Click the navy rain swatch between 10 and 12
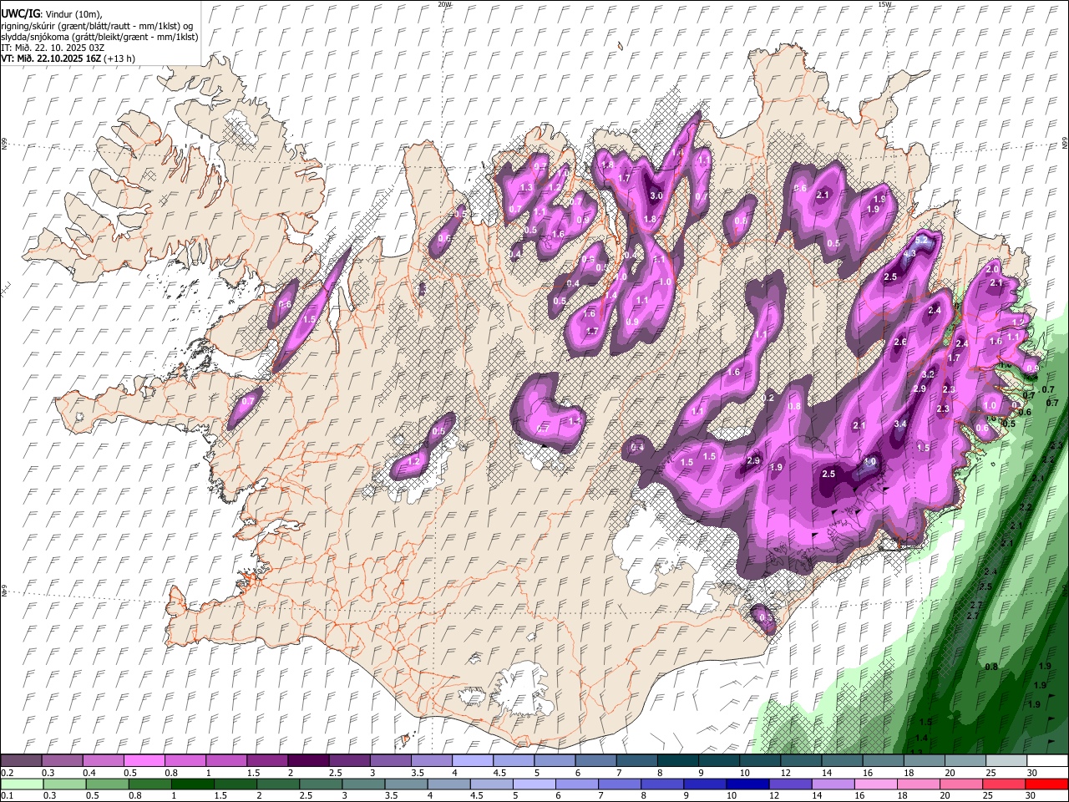This screenshot has width=1069, height=802. (x=747, y=784)
